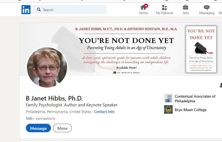Open Messaging from the navigation bar
222x142 pixels.
pos(207,10)
